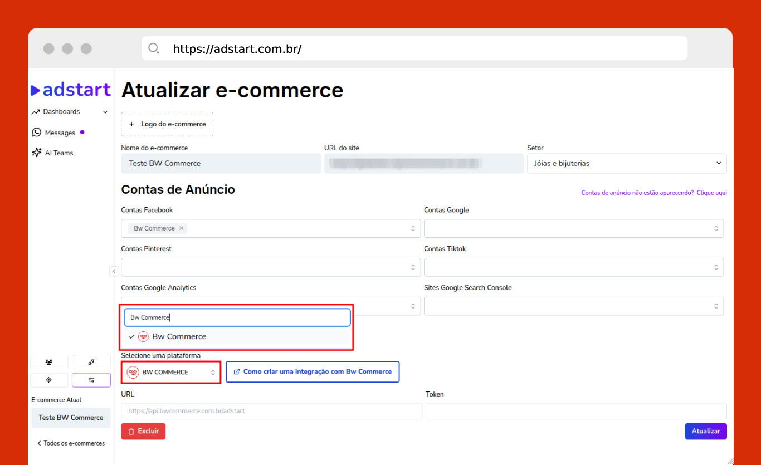Select the Bw Commerce option in the list

[238, 336]
